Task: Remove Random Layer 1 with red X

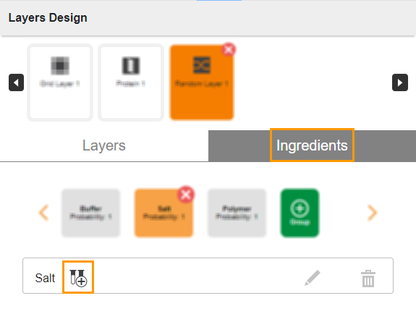Action: 229,49
